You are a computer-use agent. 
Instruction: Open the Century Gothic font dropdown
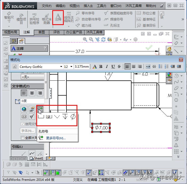(x=61, y=67)
